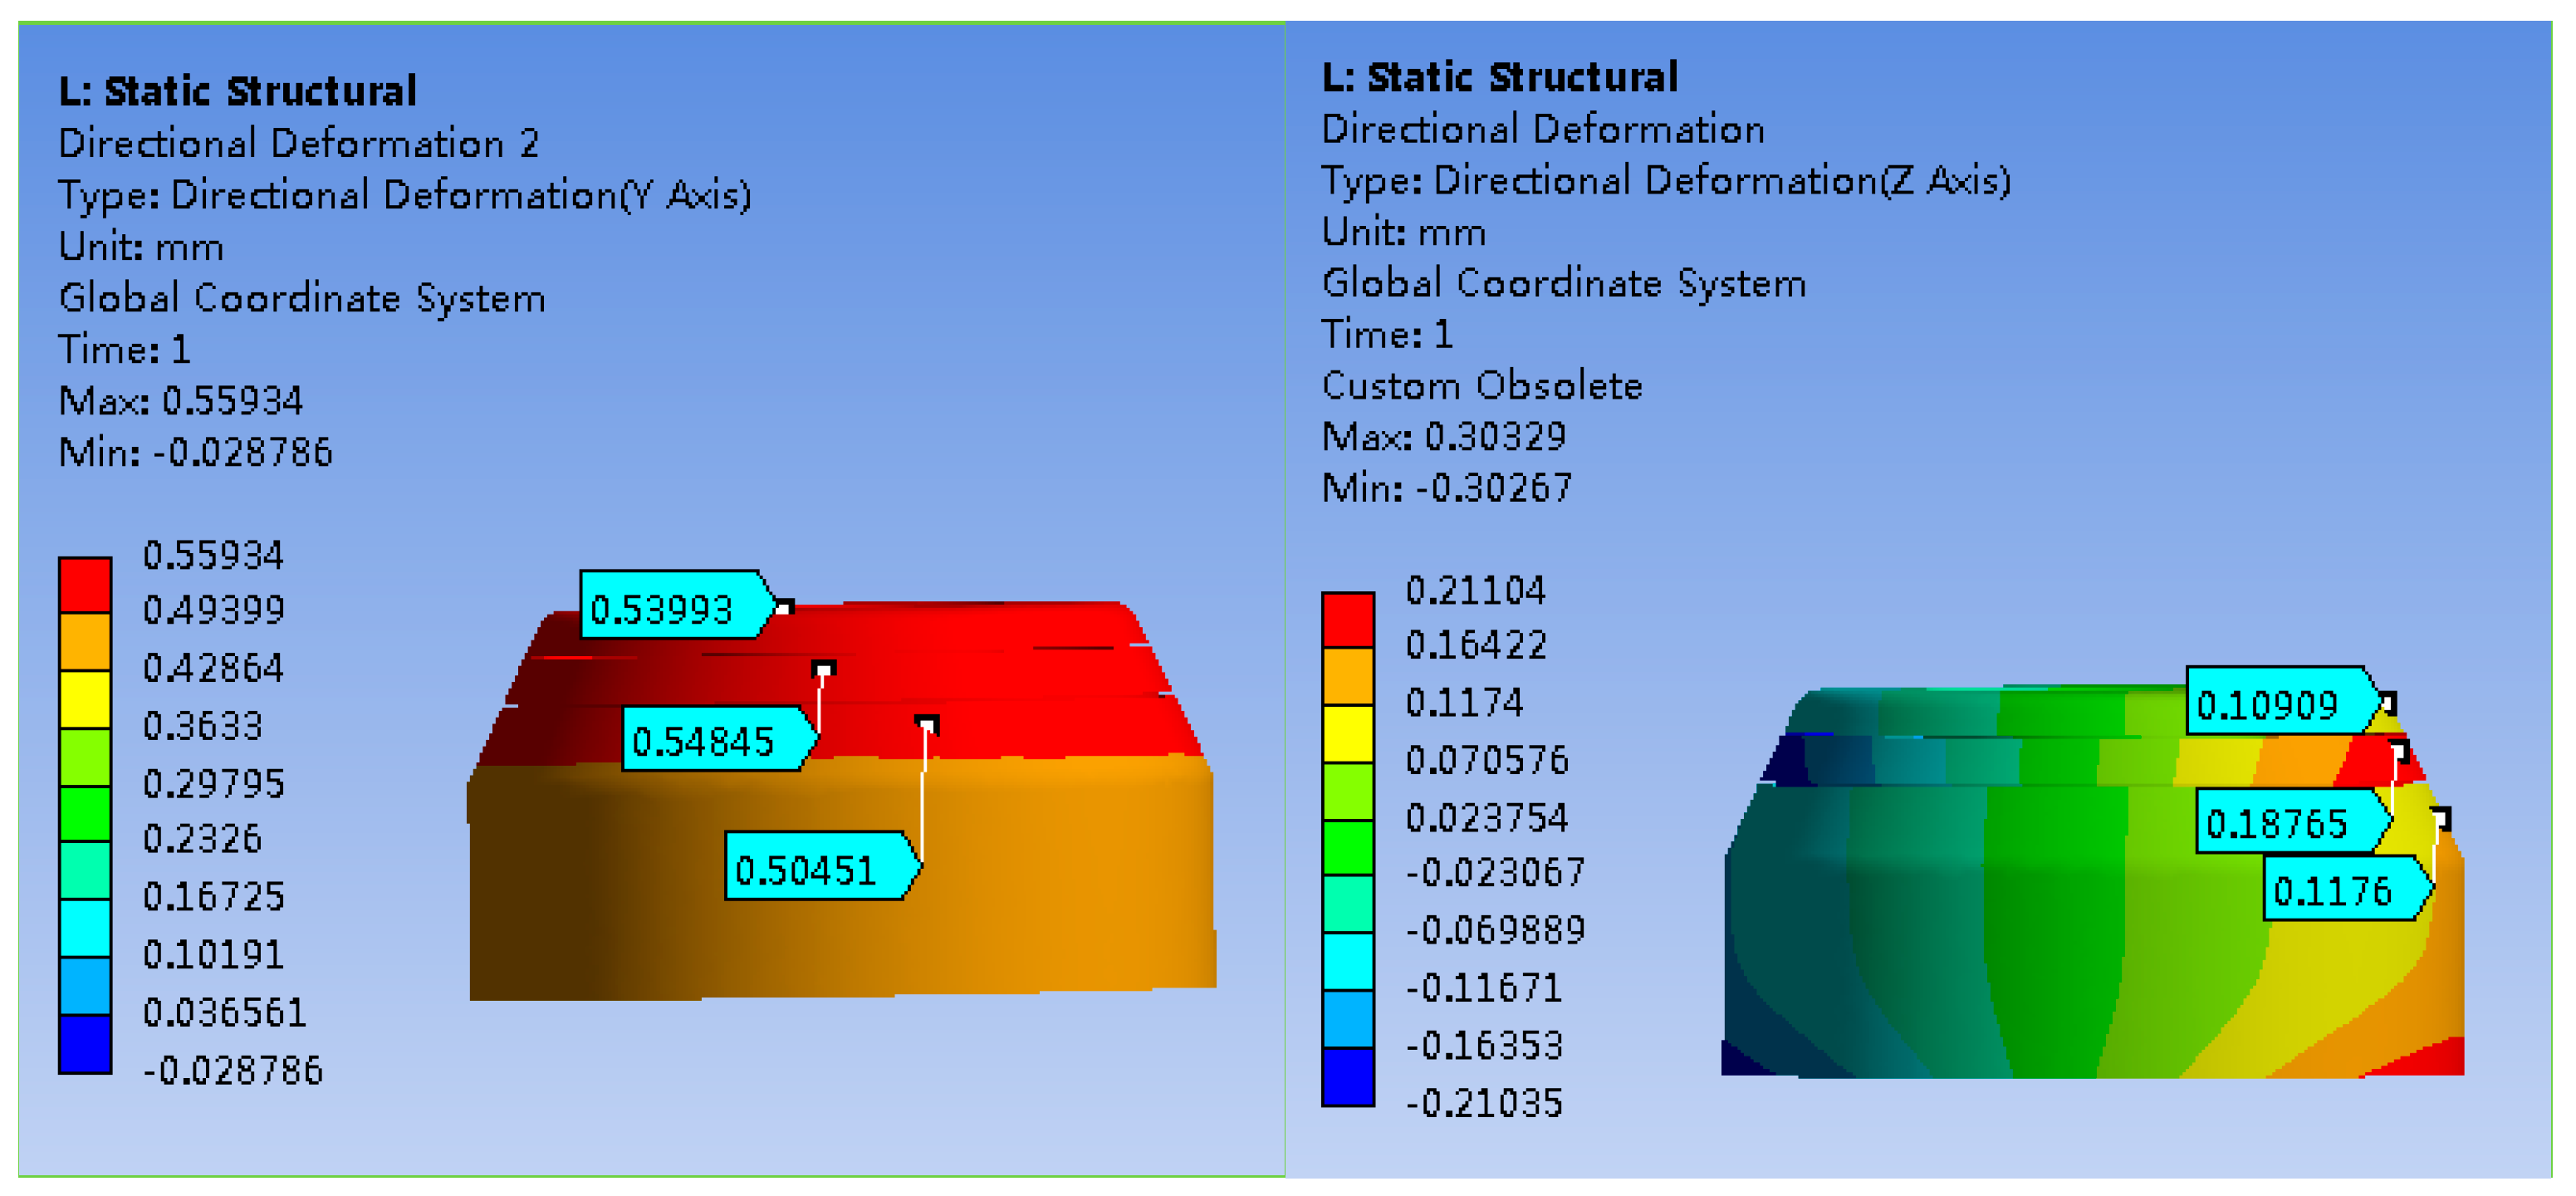This screenshot has width=2576, height=1196.
Task: Click legend value 0.49399
Action: pyautogui.click(x=213, y=609)
